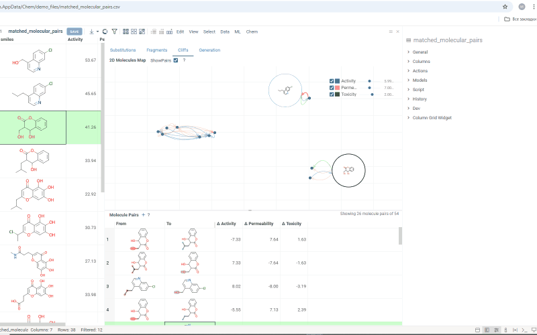Click the refresh circle icon beside download
Screen dimensions: 537x335
click(105, 31)
